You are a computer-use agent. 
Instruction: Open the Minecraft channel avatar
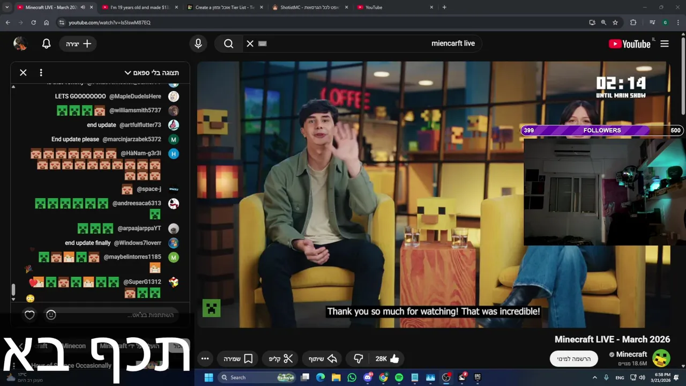661,358
